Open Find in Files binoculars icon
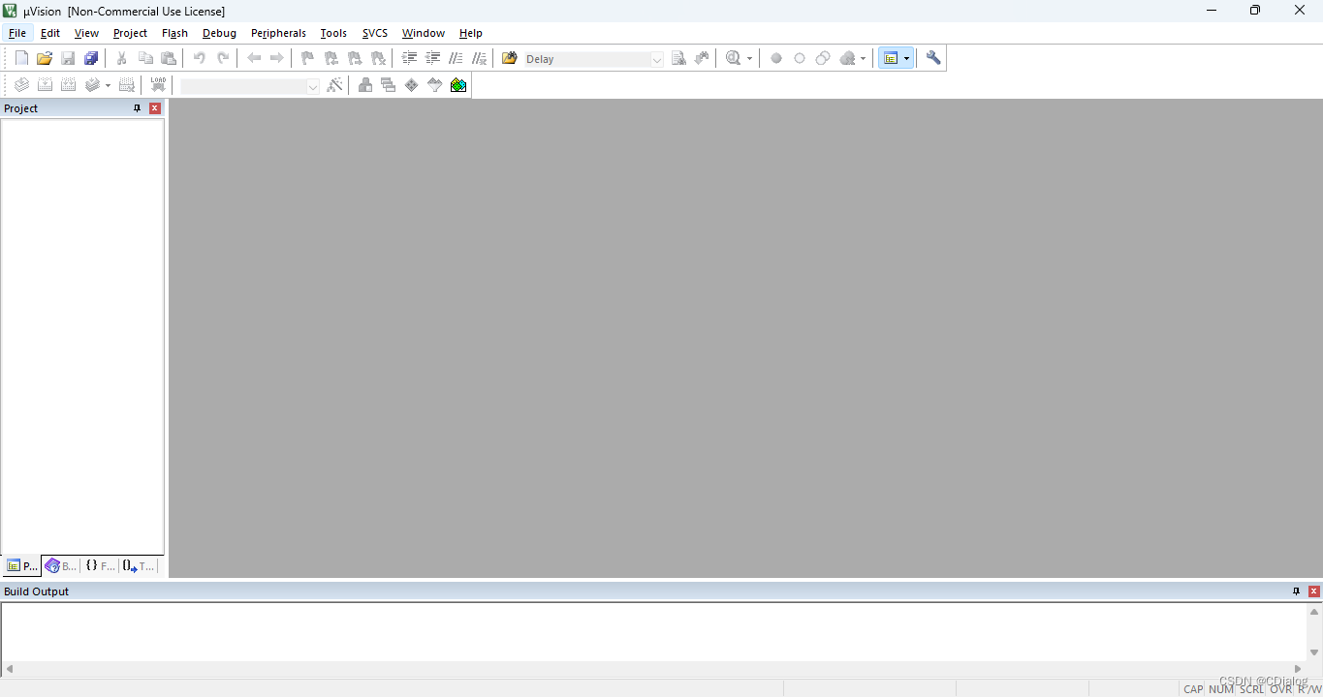 pos(510,58)
